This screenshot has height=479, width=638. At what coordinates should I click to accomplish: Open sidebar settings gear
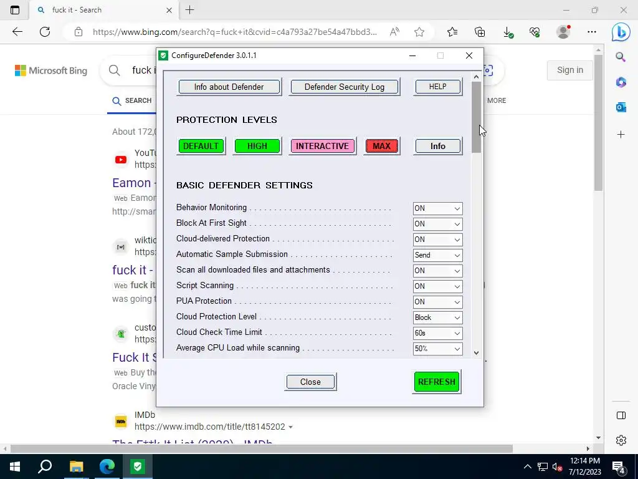click(621, 440)
